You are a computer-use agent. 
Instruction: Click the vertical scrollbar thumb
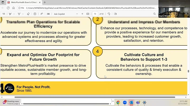point(188,71)
